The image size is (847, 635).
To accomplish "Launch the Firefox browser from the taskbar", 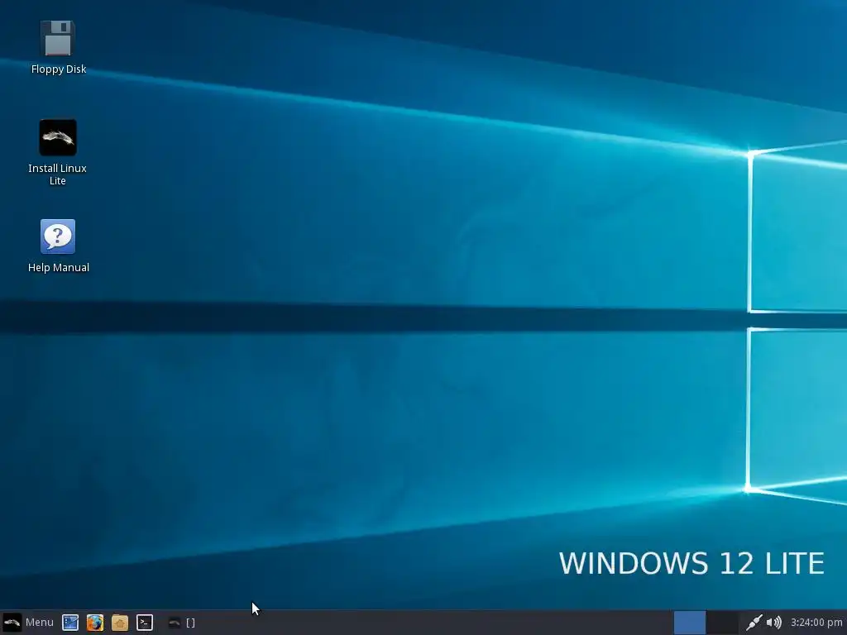I will pos(95,623).
